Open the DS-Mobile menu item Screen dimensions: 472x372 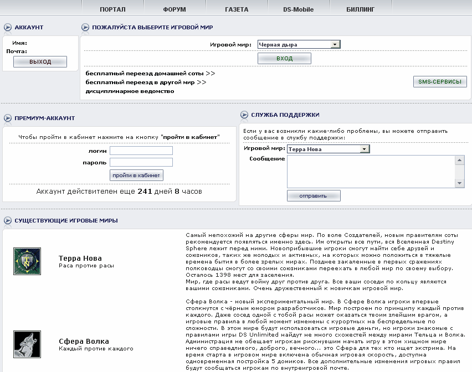pos(298,9)
